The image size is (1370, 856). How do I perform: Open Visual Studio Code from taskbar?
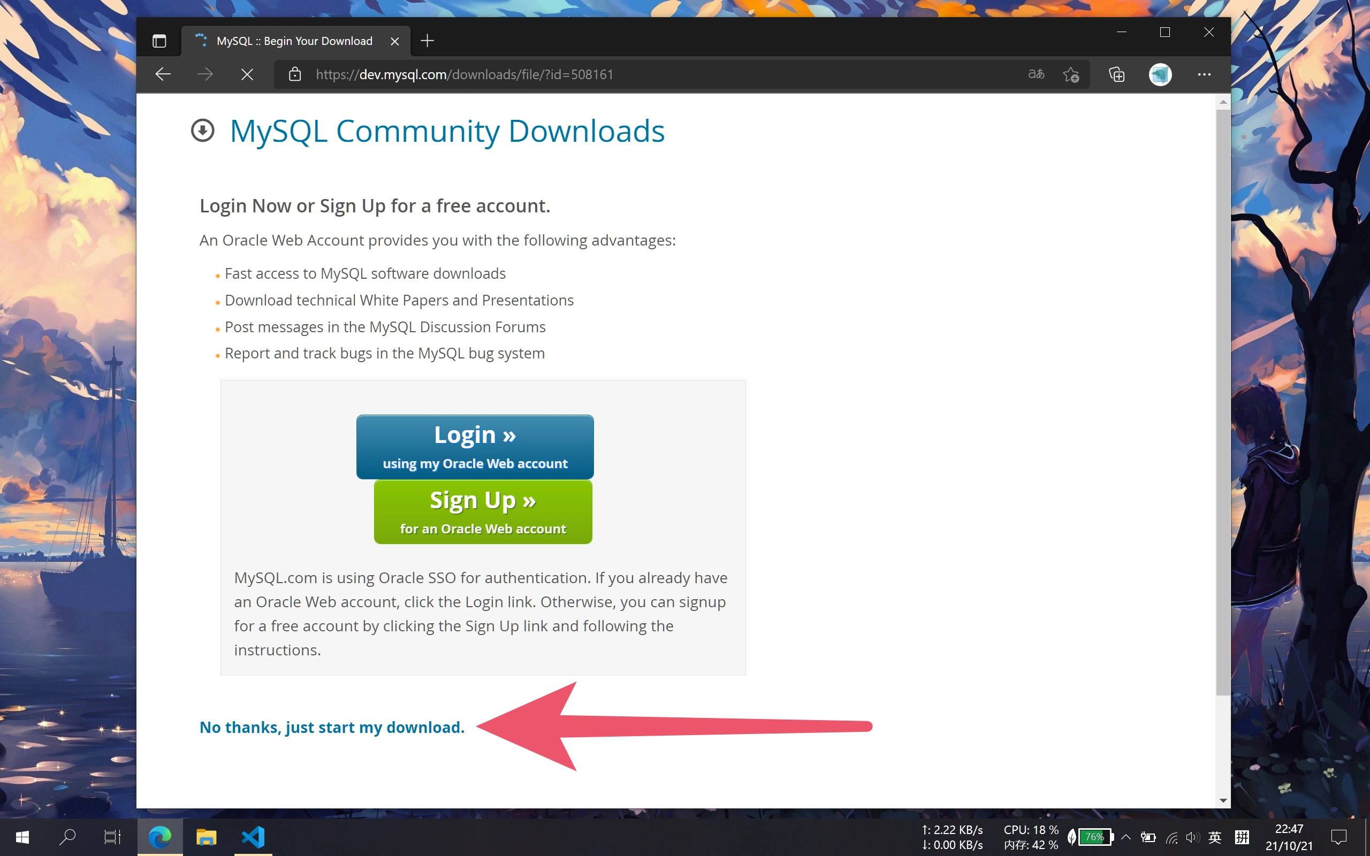tap(253, 837)
